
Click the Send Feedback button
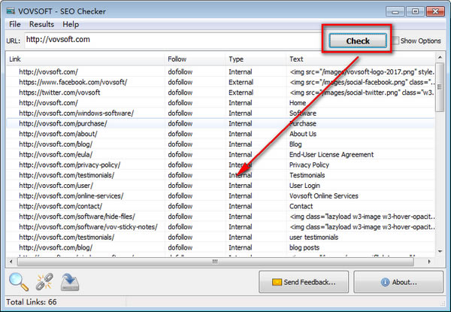pos(304,282)
